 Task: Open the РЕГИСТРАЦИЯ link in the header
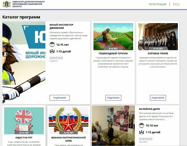[x=157, y=4]
